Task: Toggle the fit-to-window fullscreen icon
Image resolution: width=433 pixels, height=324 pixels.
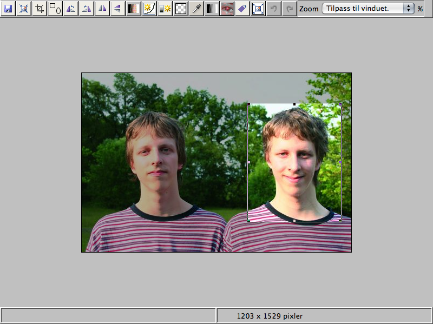Action: point(259,9)
